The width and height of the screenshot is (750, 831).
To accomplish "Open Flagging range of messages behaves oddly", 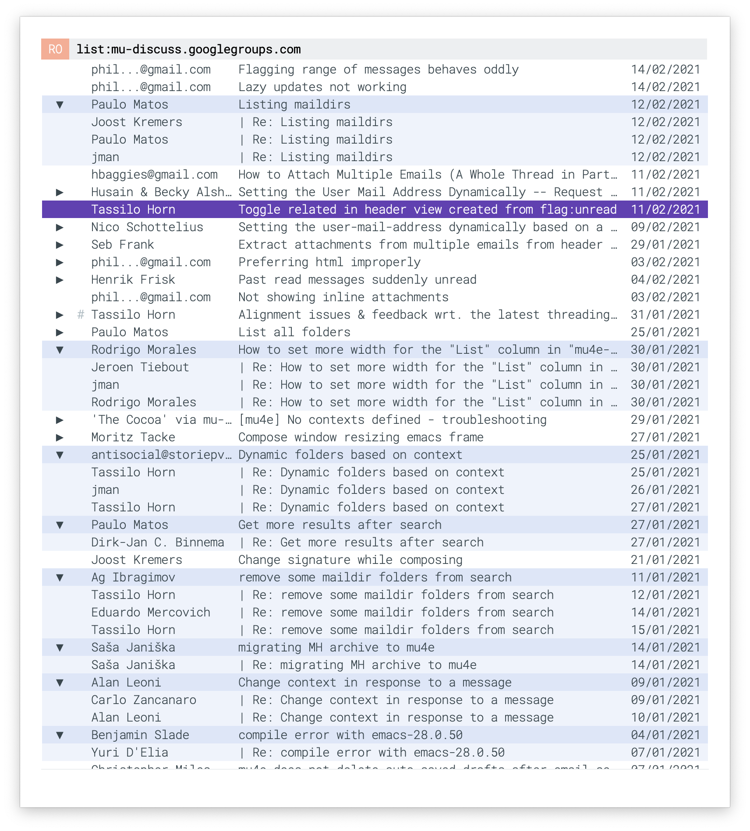I will 375,70.
